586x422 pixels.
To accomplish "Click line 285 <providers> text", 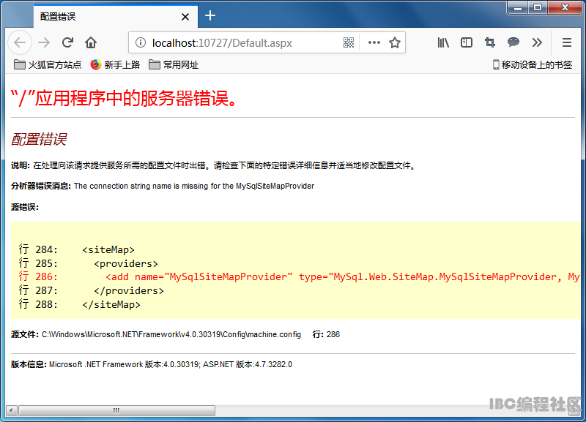I will (126, 263).
